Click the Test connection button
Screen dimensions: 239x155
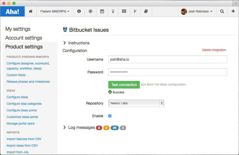(124, 85)
